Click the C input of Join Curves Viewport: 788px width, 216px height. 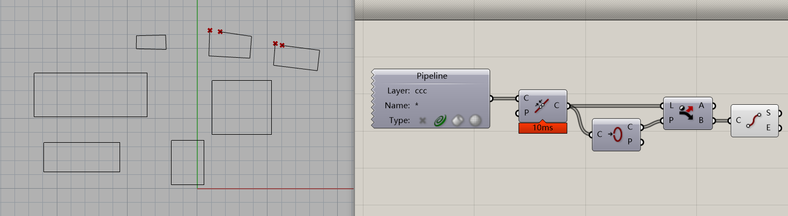[526, 98]
